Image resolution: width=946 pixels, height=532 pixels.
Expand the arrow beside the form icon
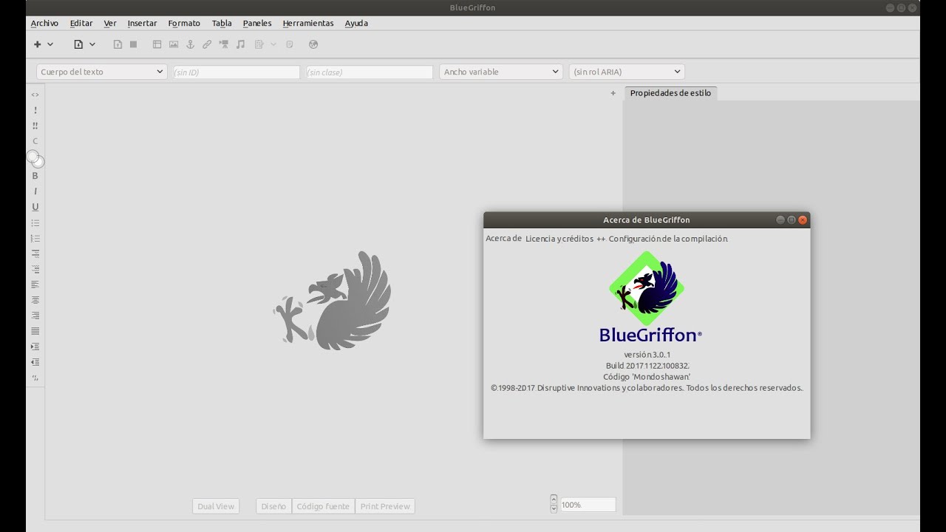(273, 44)
